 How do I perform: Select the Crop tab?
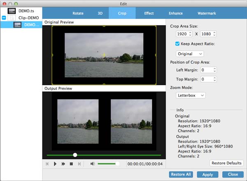tap(122, 13)
